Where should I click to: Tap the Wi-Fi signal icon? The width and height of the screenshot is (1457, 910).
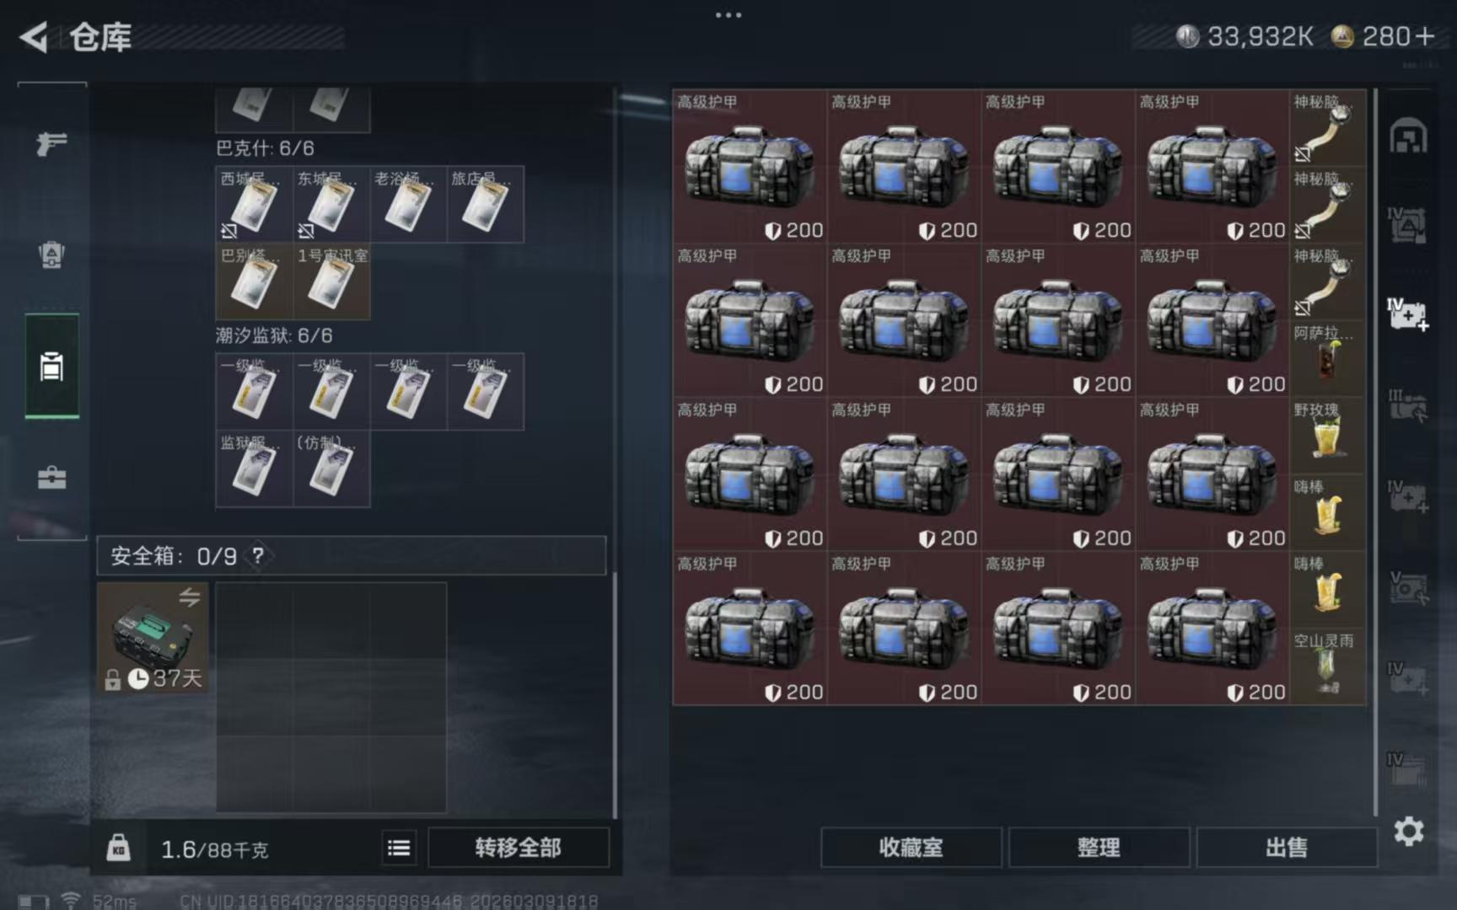coord(71,901)
